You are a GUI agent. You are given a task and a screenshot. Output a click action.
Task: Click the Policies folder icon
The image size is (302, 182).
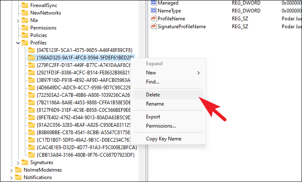click(25, 35)
